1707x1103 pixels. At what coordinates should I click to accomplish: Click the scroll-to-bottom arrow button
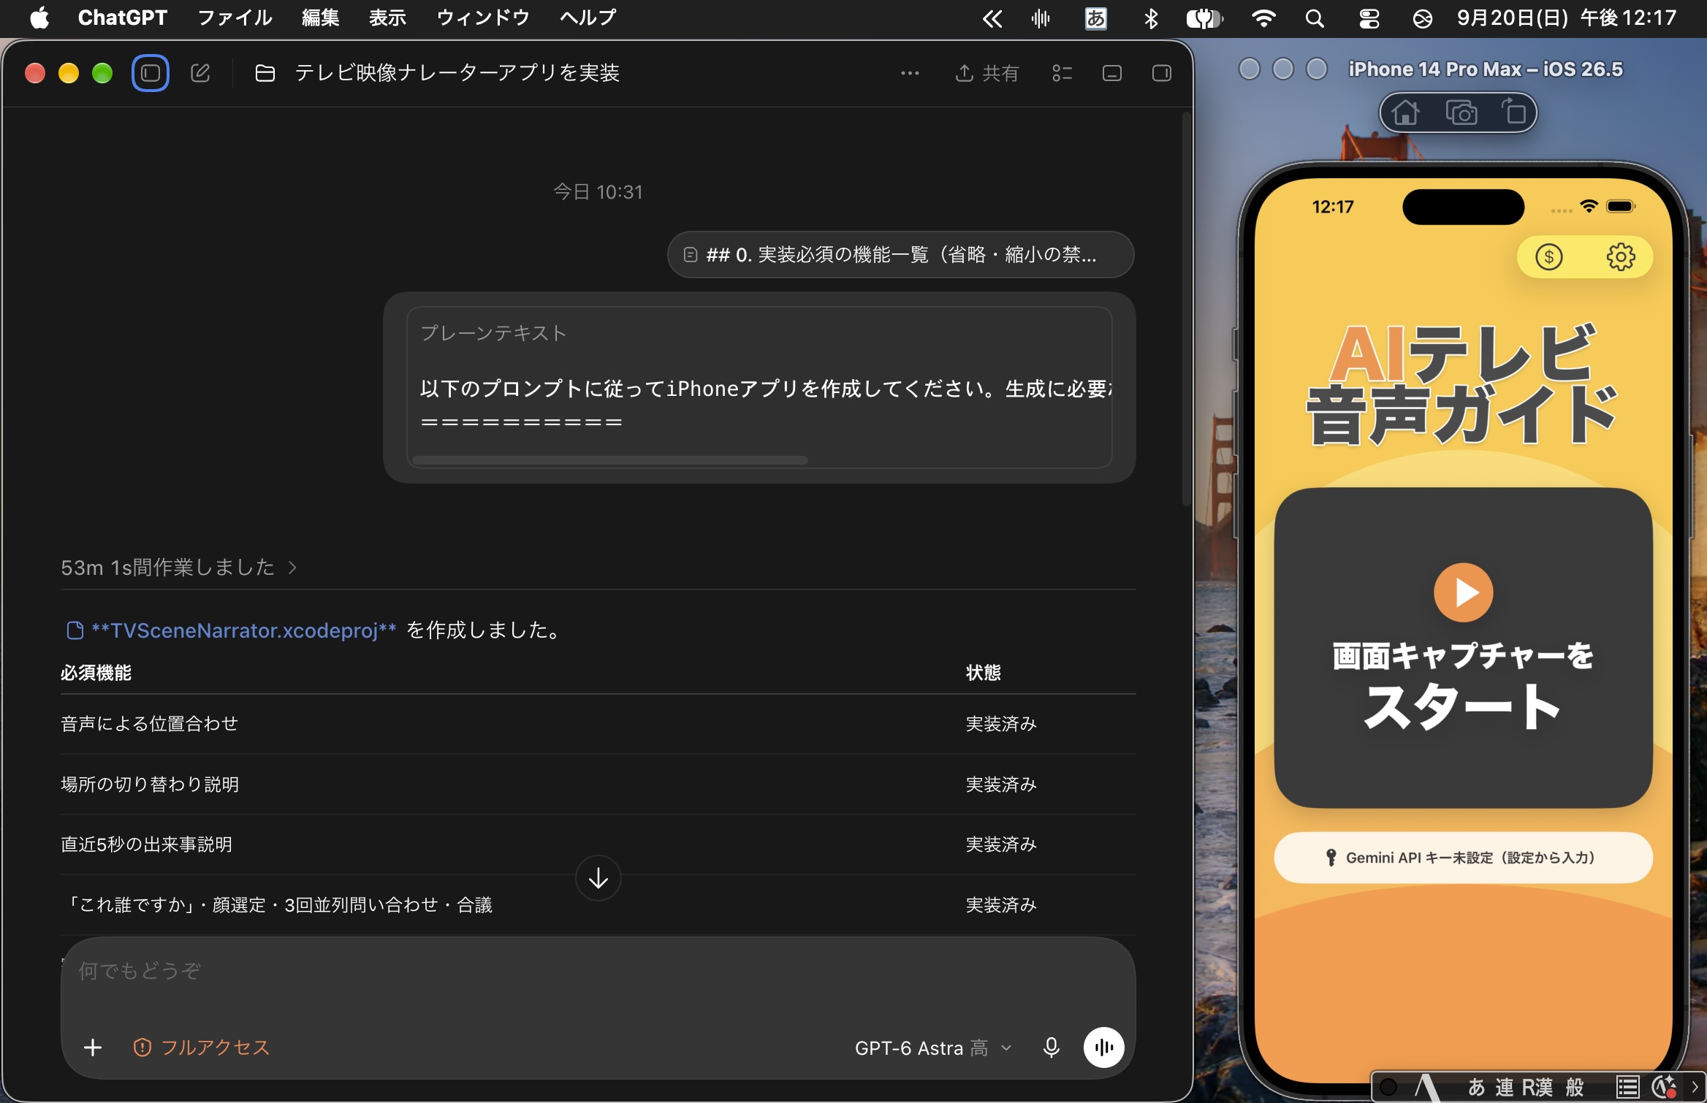598,878
